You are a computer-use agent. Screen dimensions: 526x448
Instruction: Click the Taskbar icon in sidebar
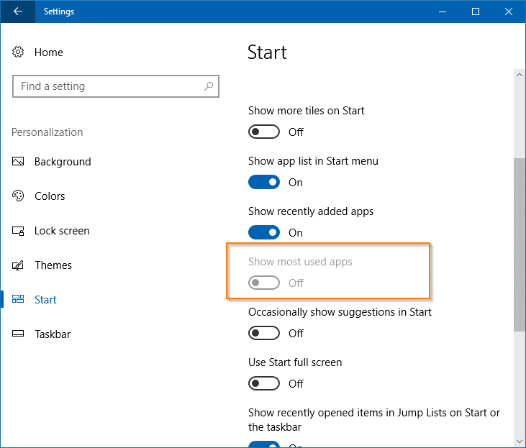point(18,334)
